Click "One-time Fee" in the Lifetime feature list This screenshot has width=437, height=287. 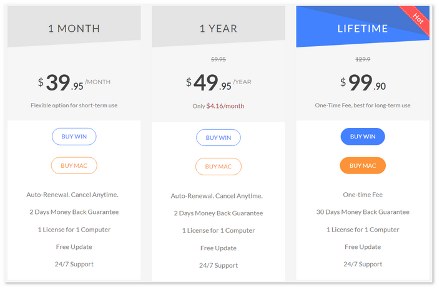pyautogui.click(x=363, y=195)
